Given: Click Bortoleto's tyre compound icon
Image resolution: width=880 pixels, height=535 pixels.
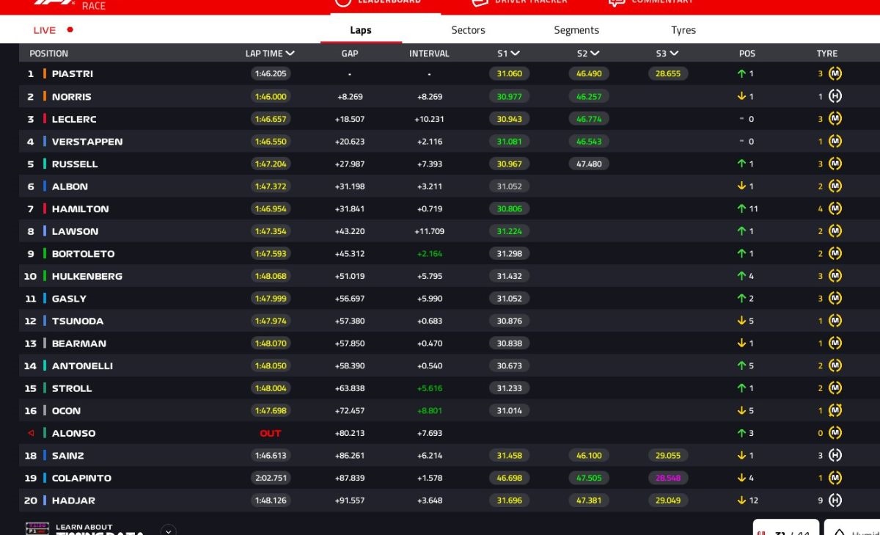Looking at the screenshot, I should click(835, 253).
